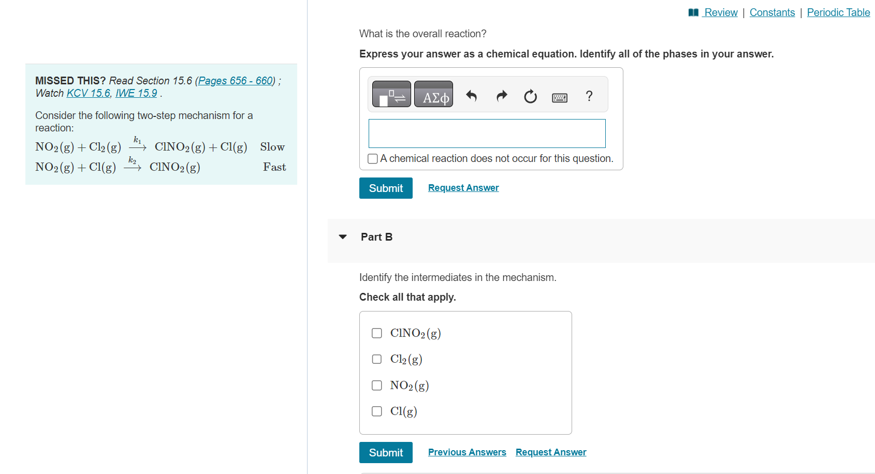Submit the overall reaction answer
Image resolution: width=875 pixels, height=474 pixels.
point(386,188)
